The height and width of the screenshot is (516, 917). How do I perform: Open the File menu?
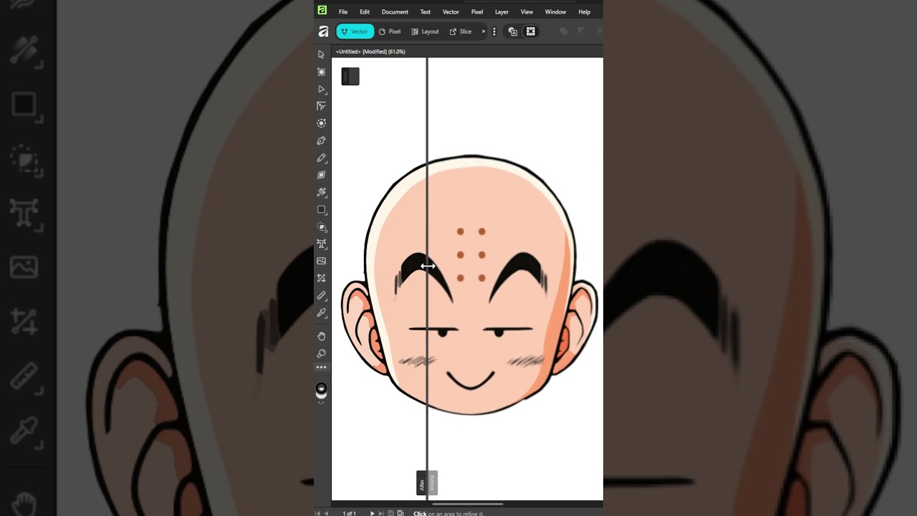pyautogui.click(x=343, y=12)
